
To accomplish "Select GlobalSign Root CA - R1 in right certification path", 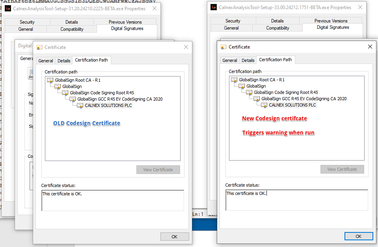I will coord(262,80).
